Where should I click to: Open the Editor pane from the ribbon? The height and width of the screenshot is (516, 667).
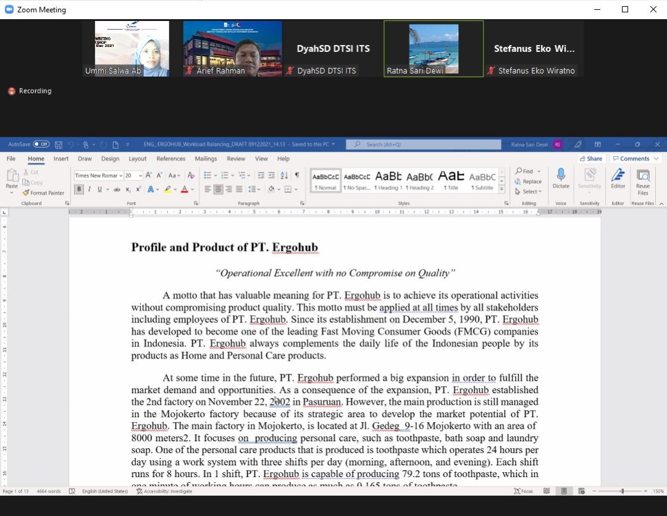tap(618, 179)
